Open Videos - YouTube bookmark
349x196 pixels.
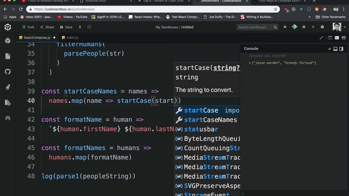[x=73, y=17]
